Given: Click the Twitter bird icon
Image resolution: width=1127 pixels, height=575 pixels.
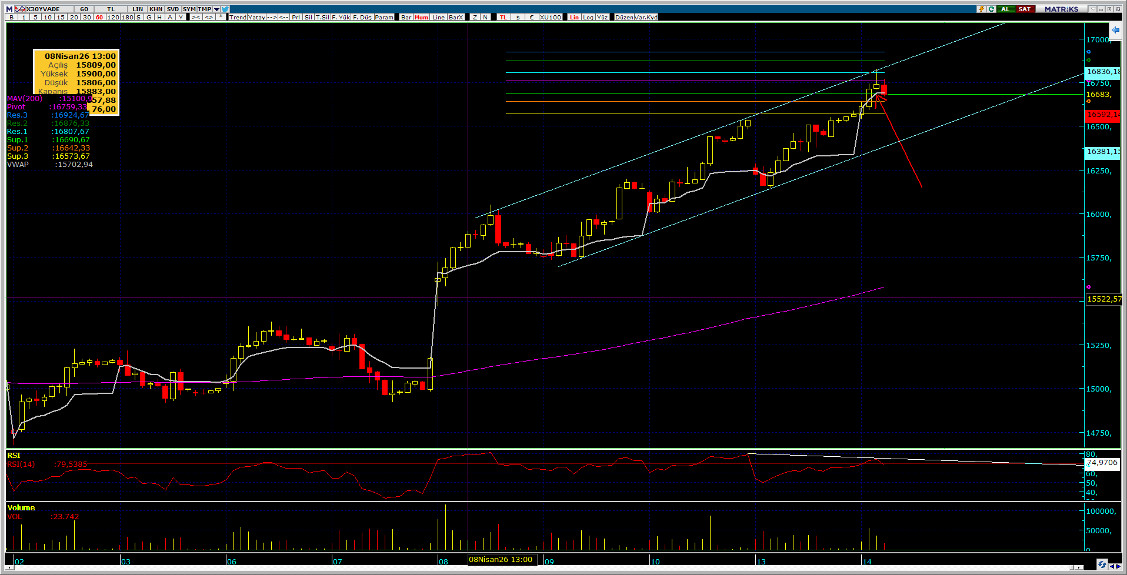Looking at the screenshot, I should (x=225, y=9).
